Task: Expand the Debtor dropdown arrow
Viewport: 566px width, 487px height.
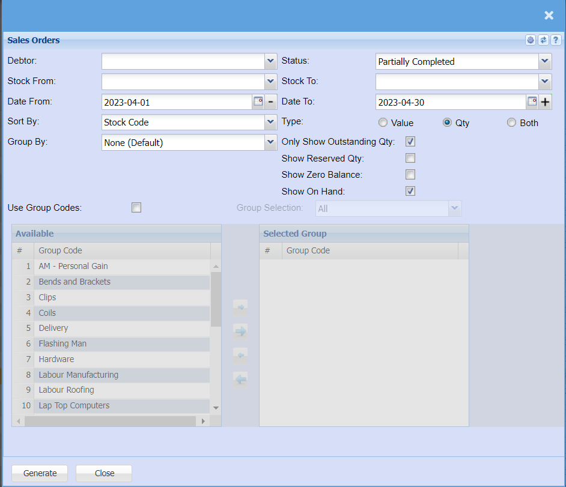Action: (x=270, y=61)
